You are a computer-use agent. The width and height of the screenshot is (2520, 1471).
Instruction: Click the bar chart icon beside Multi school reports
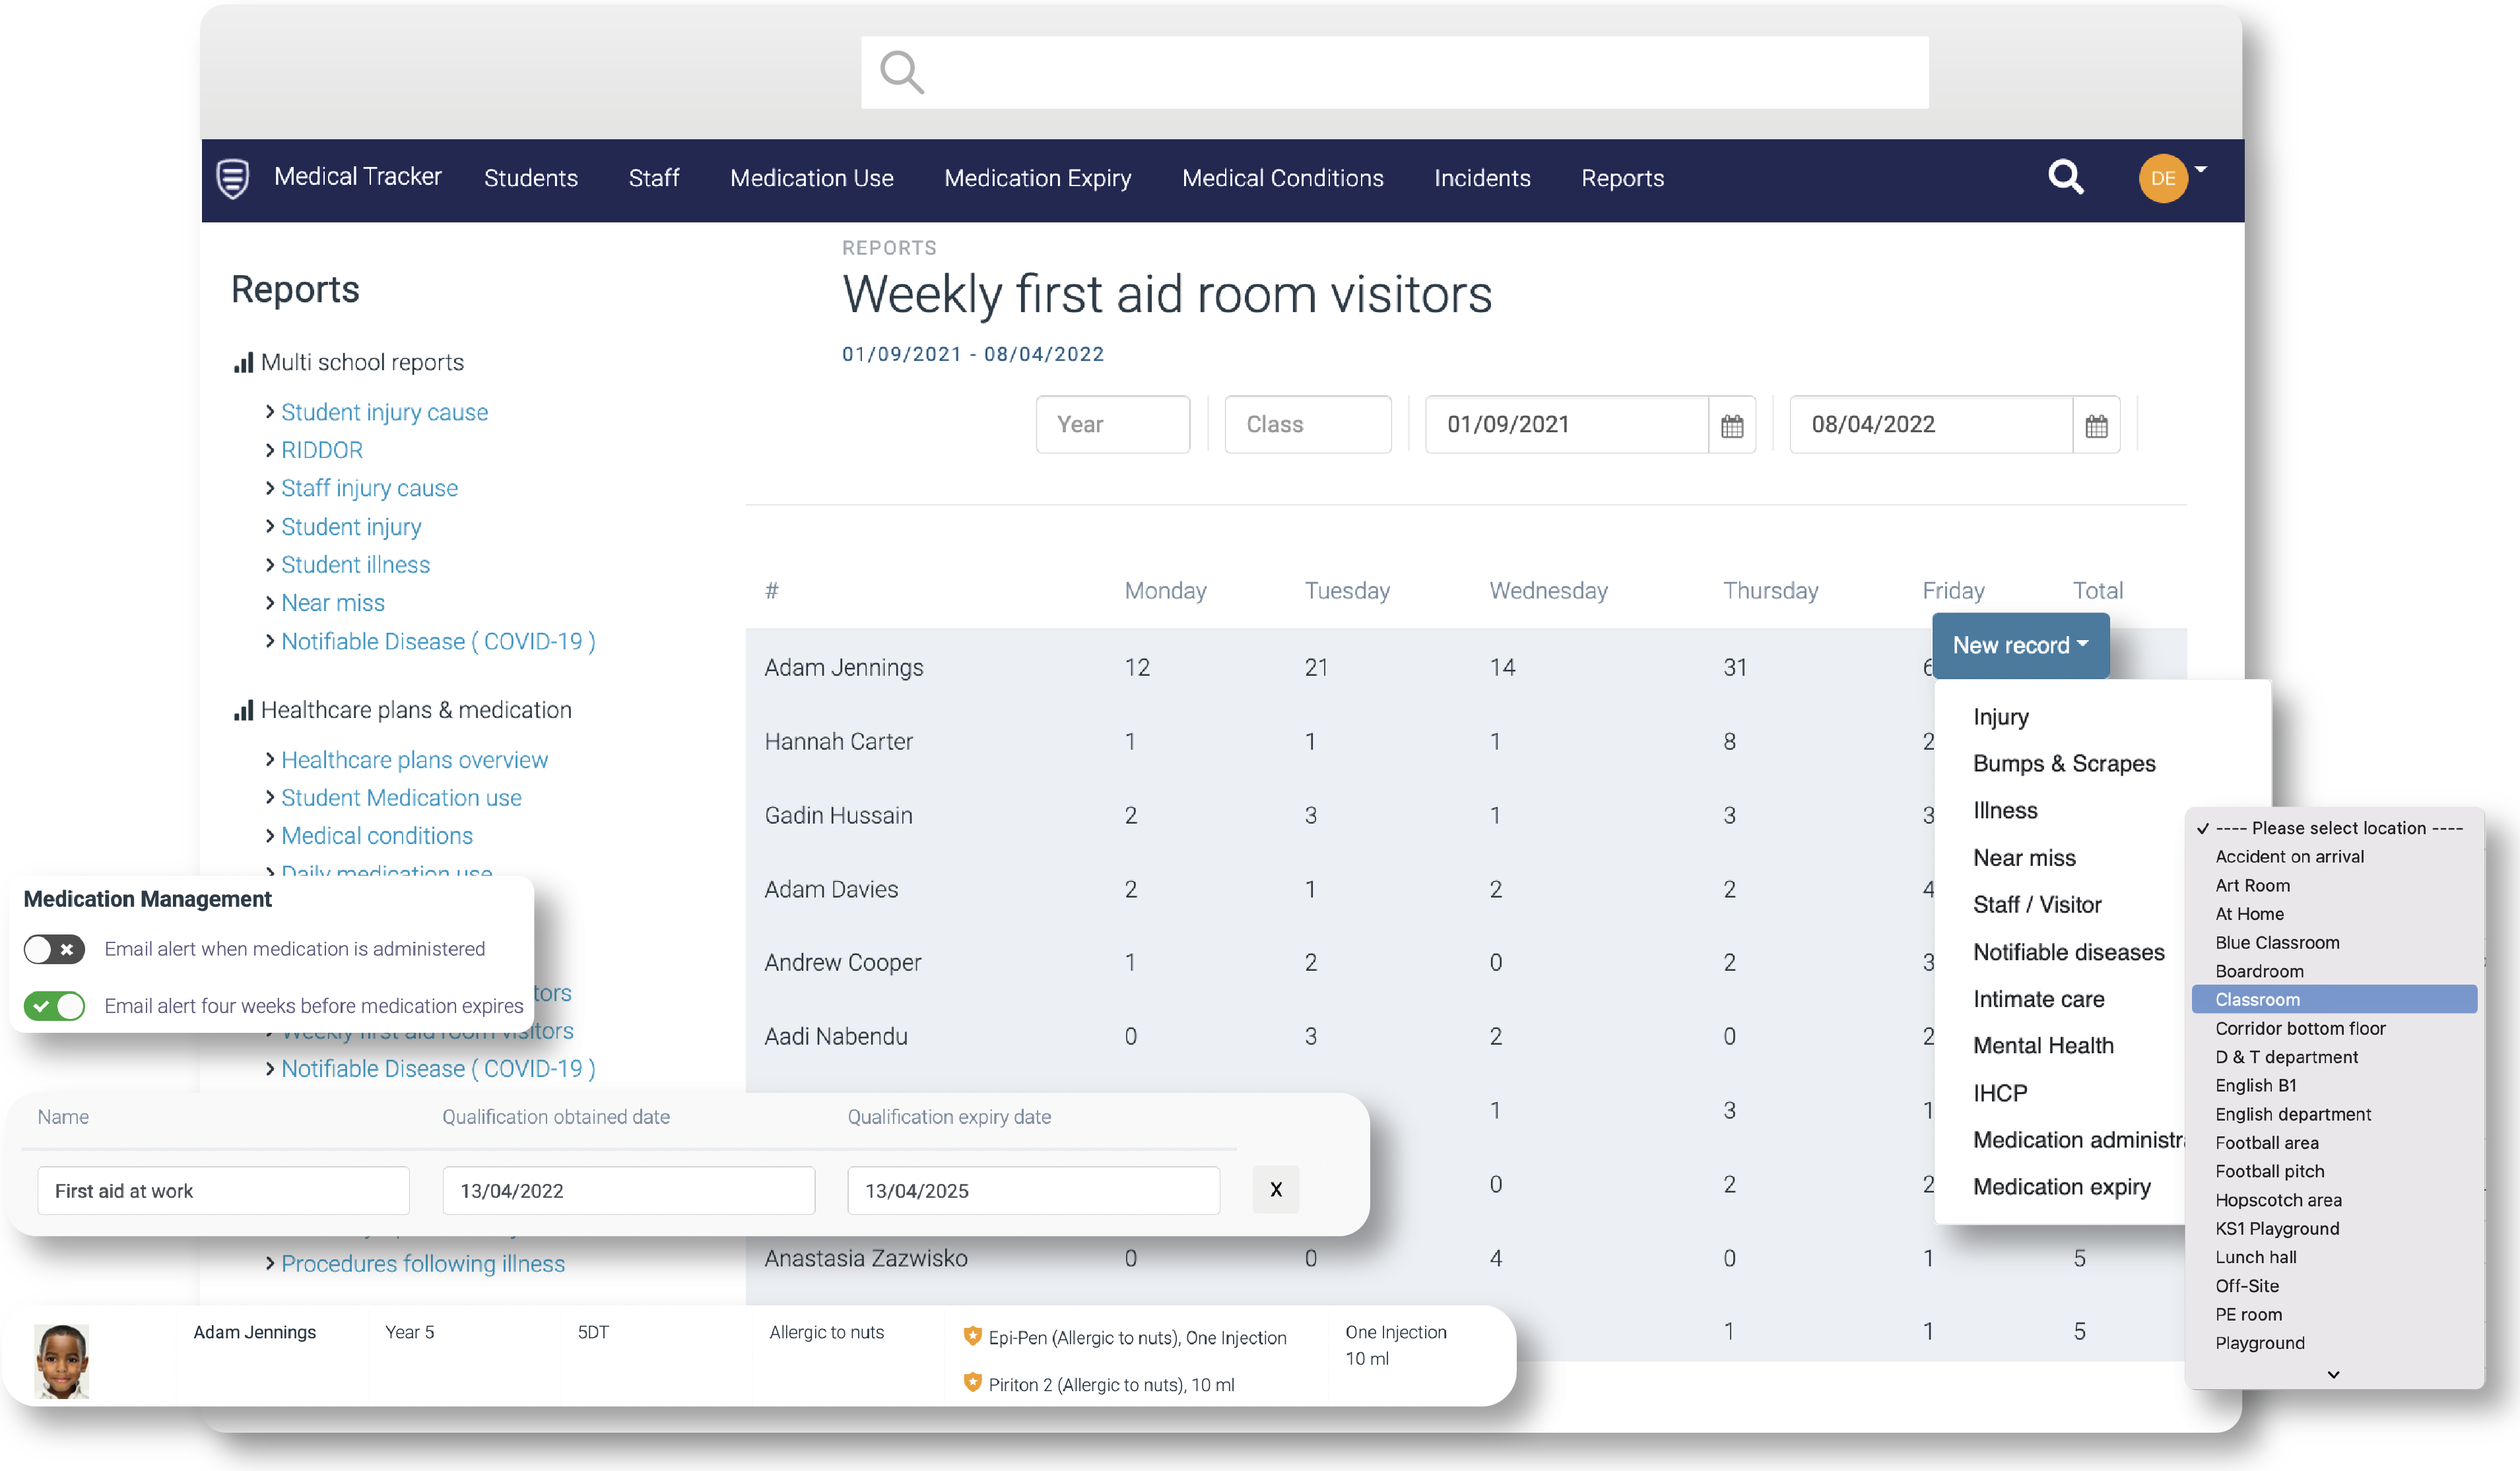click(x=243, y=362)
